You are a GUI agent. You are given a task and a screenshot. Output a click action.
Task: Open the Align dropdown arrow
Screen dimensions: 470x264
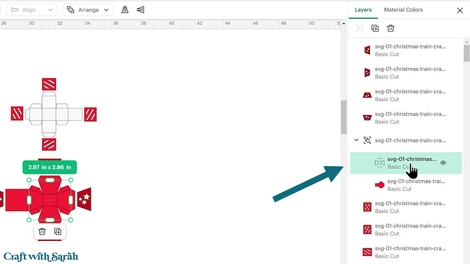(50, 10)
